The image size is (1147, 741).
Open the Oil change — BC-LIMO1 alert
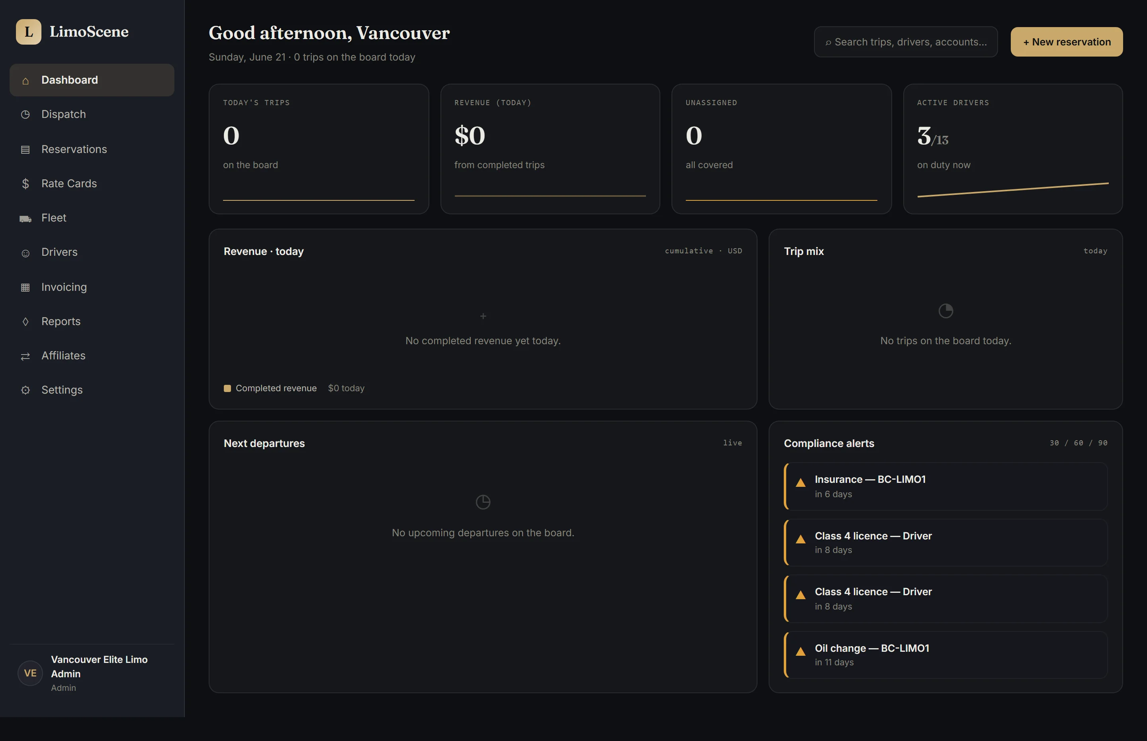pyautogui.click(x=945, y=655)
